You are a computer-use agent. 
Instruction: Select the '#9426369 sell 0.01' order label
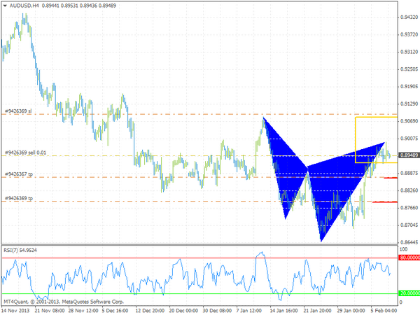pos(25,153)
